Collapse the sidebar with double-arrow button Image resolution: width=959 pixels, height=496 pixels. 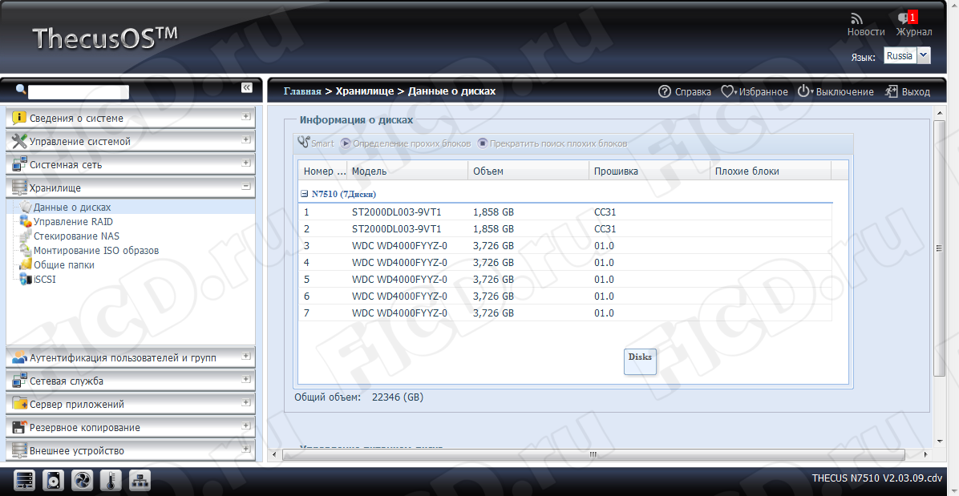click(246, 88)
